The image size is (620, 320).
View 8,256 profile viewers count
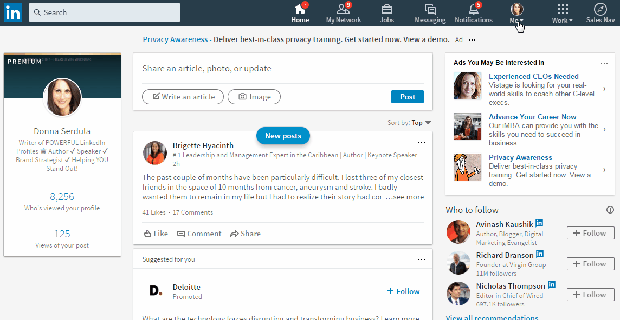click(62, 197)
